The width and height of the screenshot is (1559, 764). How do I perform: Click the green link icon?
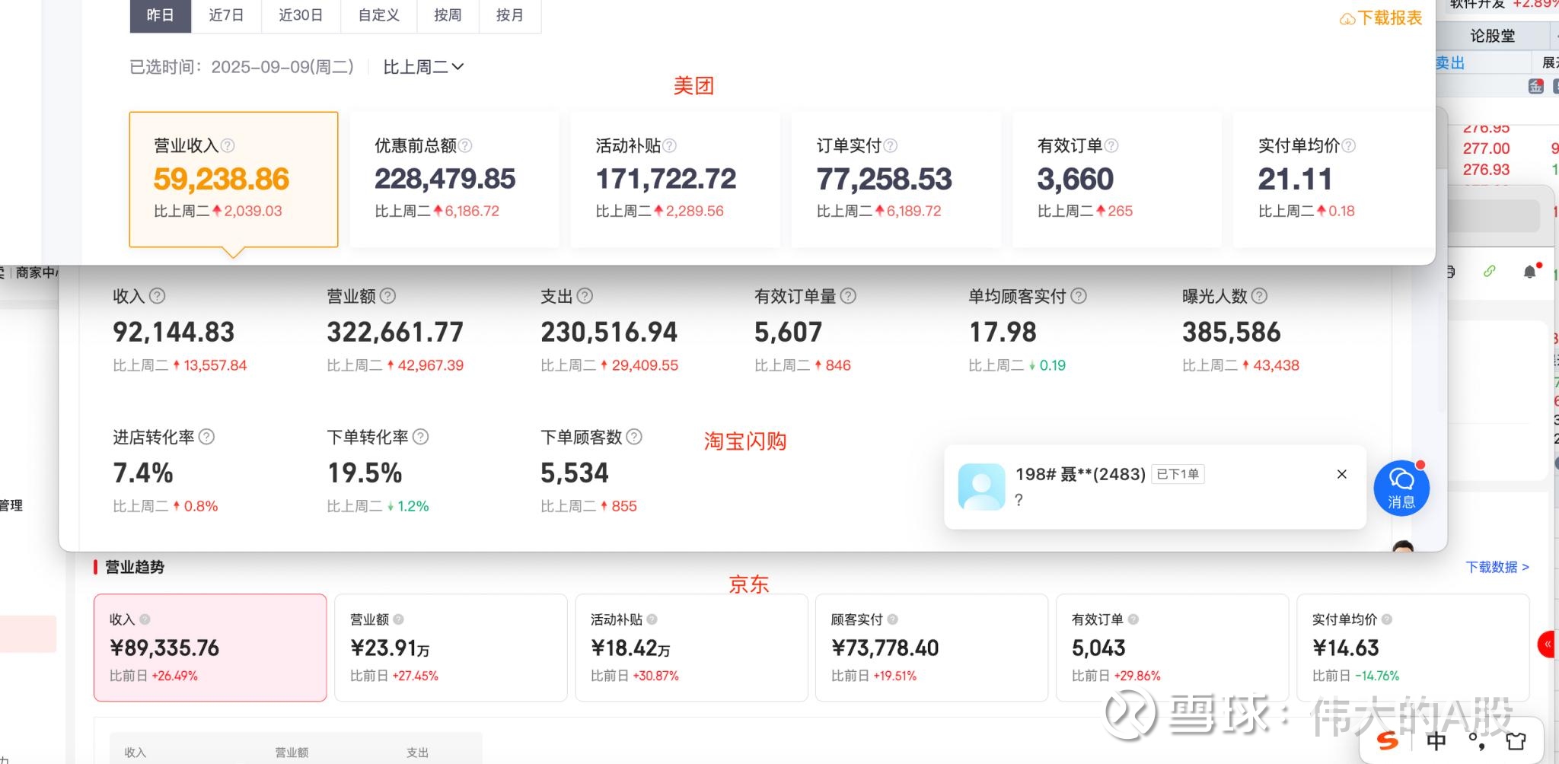[x=1490, y=271]
